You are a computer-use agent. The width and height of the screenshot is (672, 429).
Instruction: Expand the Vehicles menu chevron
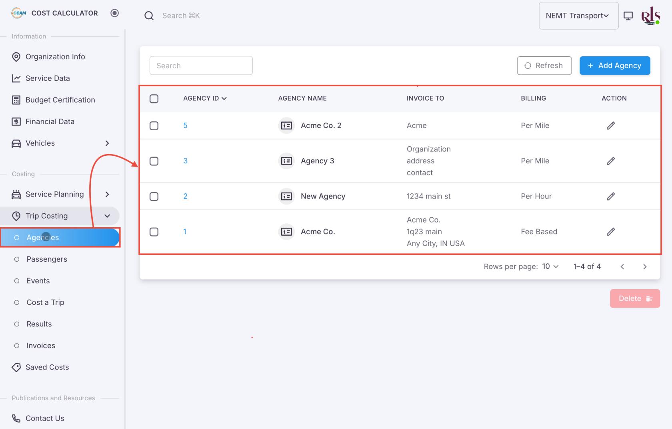tap(107, 143)
